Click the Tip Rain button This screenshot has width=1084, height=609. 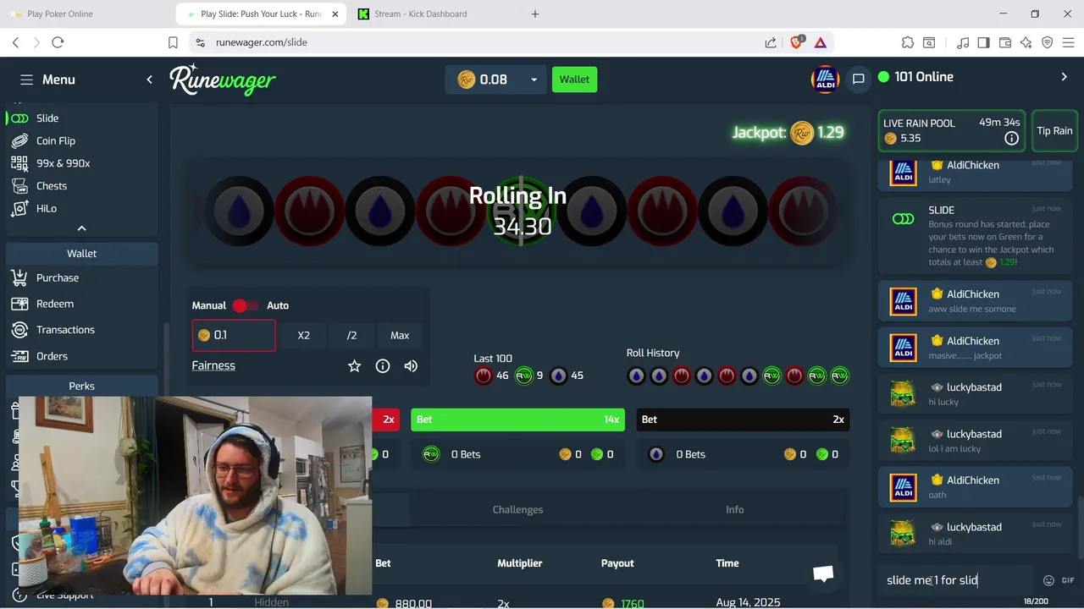(1054, 131)
